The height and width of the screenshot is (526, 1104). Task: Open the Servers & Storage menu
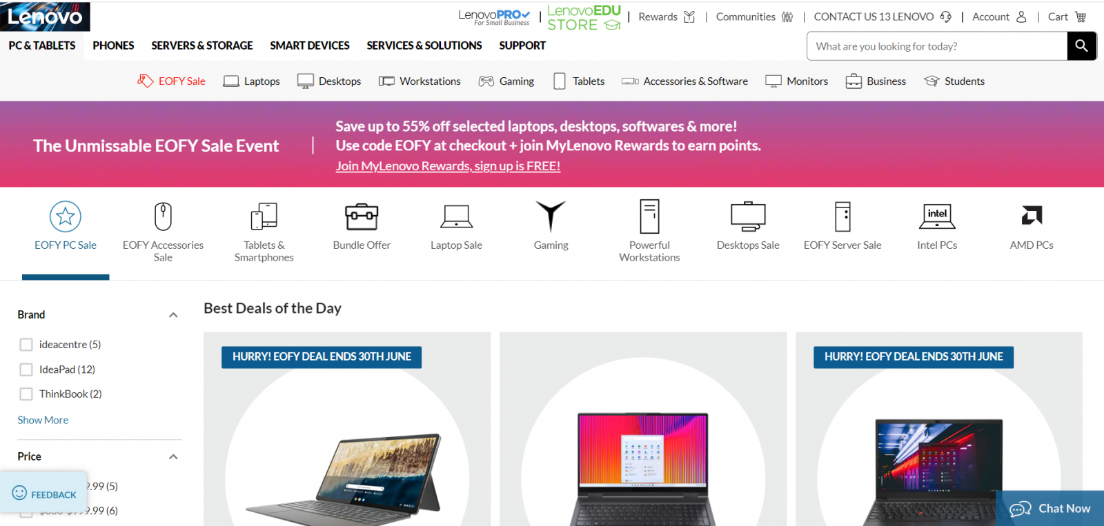click(202, 45)
